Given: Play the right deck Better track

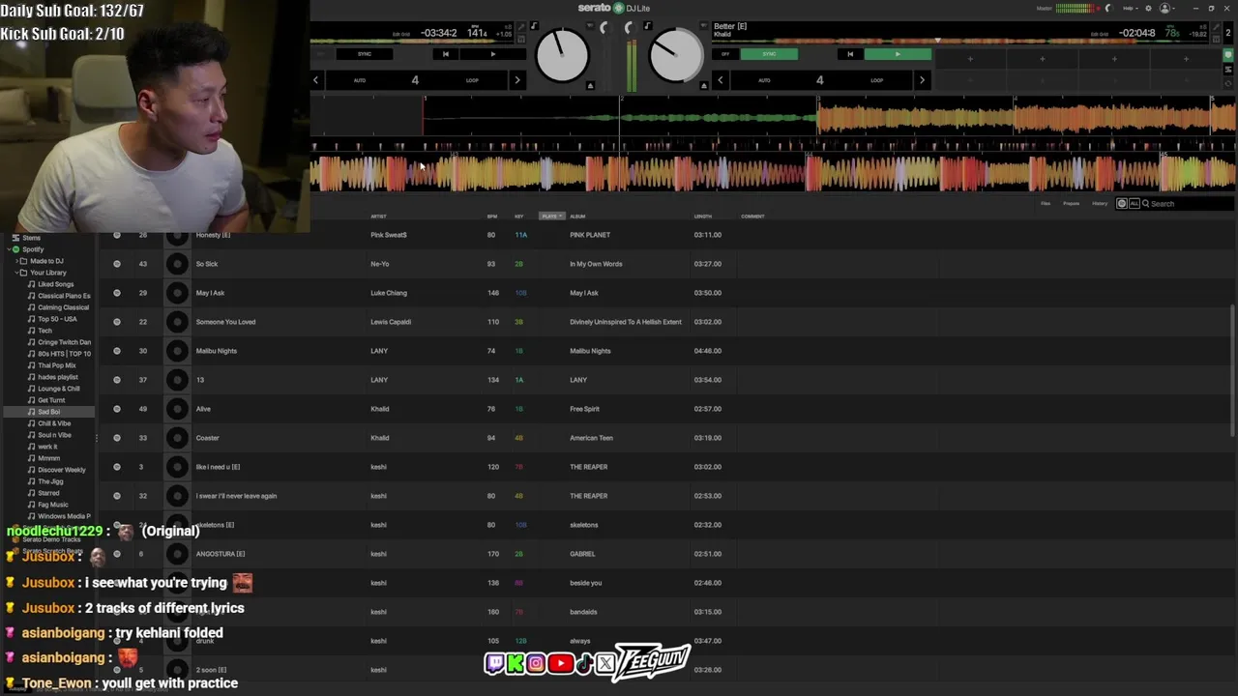Looking at the screenshot, I should point(897,54).
